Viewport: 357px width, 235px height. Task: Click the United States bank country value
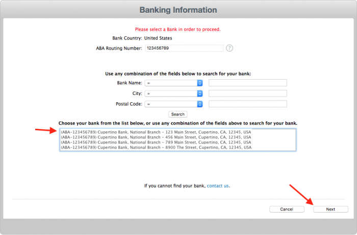(158, 38)
